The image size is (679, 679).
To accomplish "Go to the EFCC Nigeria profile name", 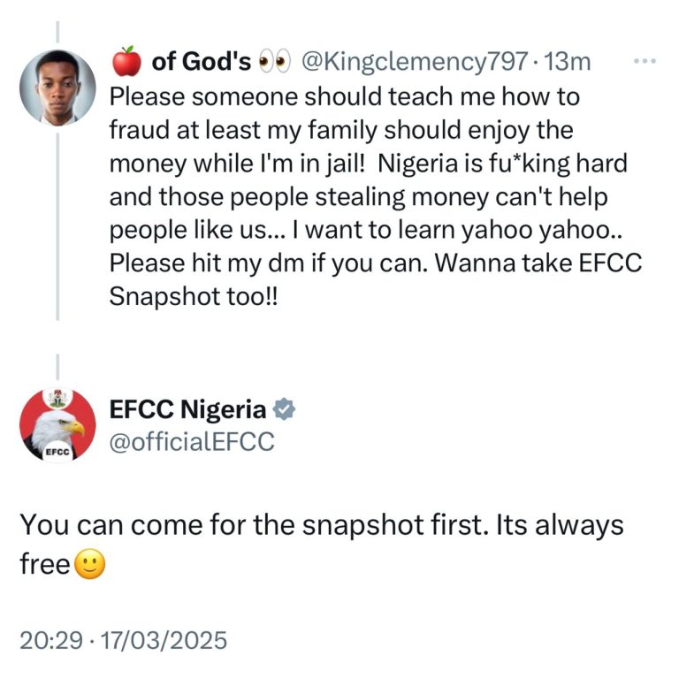I will click(x=187, y=409).
